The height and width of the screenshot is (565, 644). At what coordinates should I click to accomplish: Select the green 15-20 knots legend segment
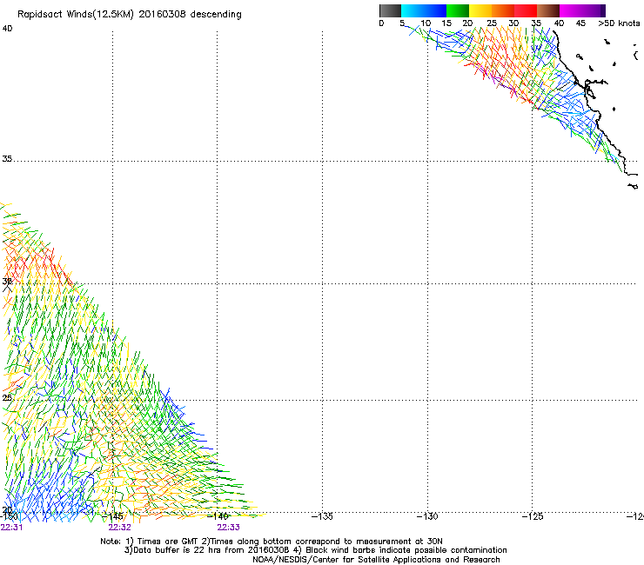tap(458, 10)
